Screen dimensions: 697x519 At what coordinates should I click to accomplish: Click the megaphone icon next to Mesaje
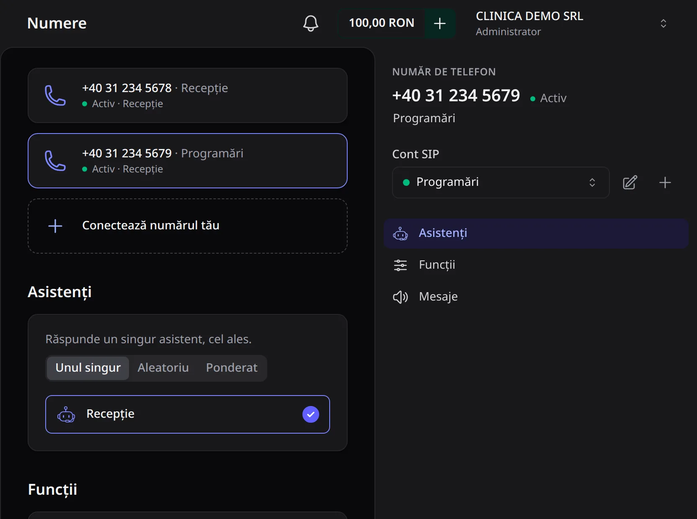pyautogui.click(x=400, y=297)
